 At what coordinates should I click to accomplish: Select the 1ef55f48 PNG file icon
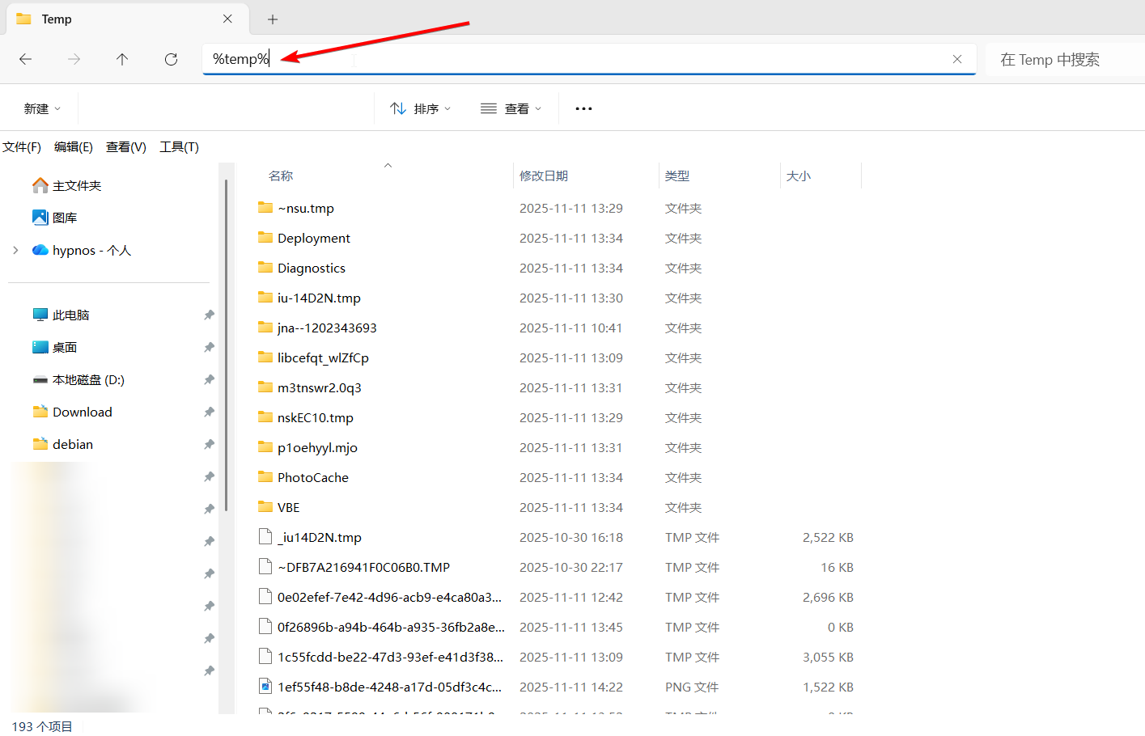tap(265, 687)
